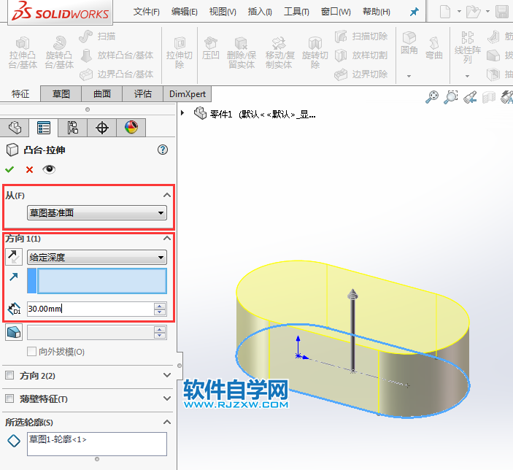Screen dimensions: 513x470
Task: Open the dropdown arrow below Linear Pattern
Action: click(x=467, y=76)
